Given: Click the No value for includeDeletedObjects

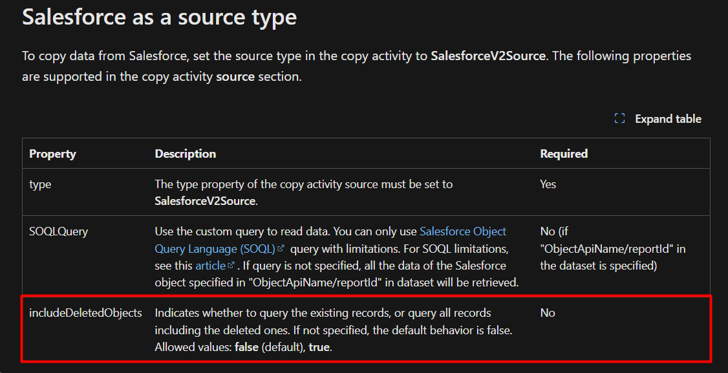Looking at the screenshot, I should pos(548,312).
